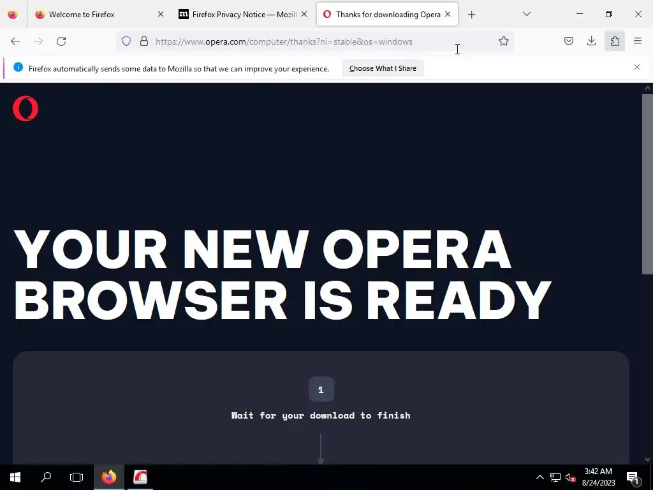Click scrollbar down arrow
The height and width of the screenshot is (490, 653).
pos(647,459)
